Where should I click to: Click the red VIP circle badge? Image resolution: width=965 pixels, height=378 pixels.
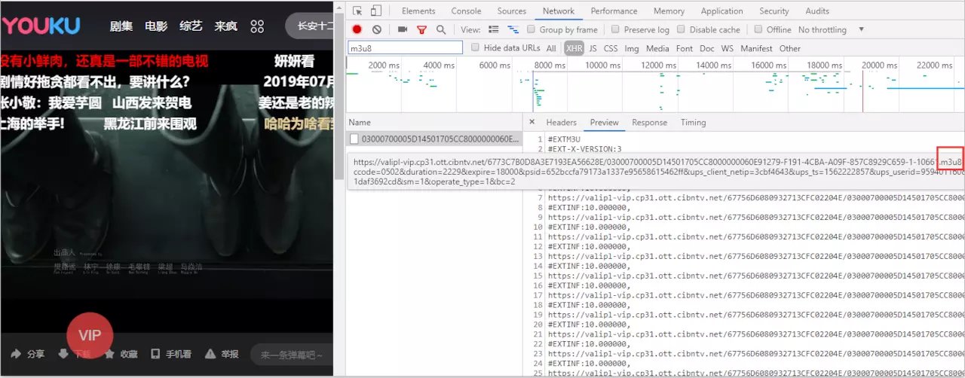click(x=90, y=336)
